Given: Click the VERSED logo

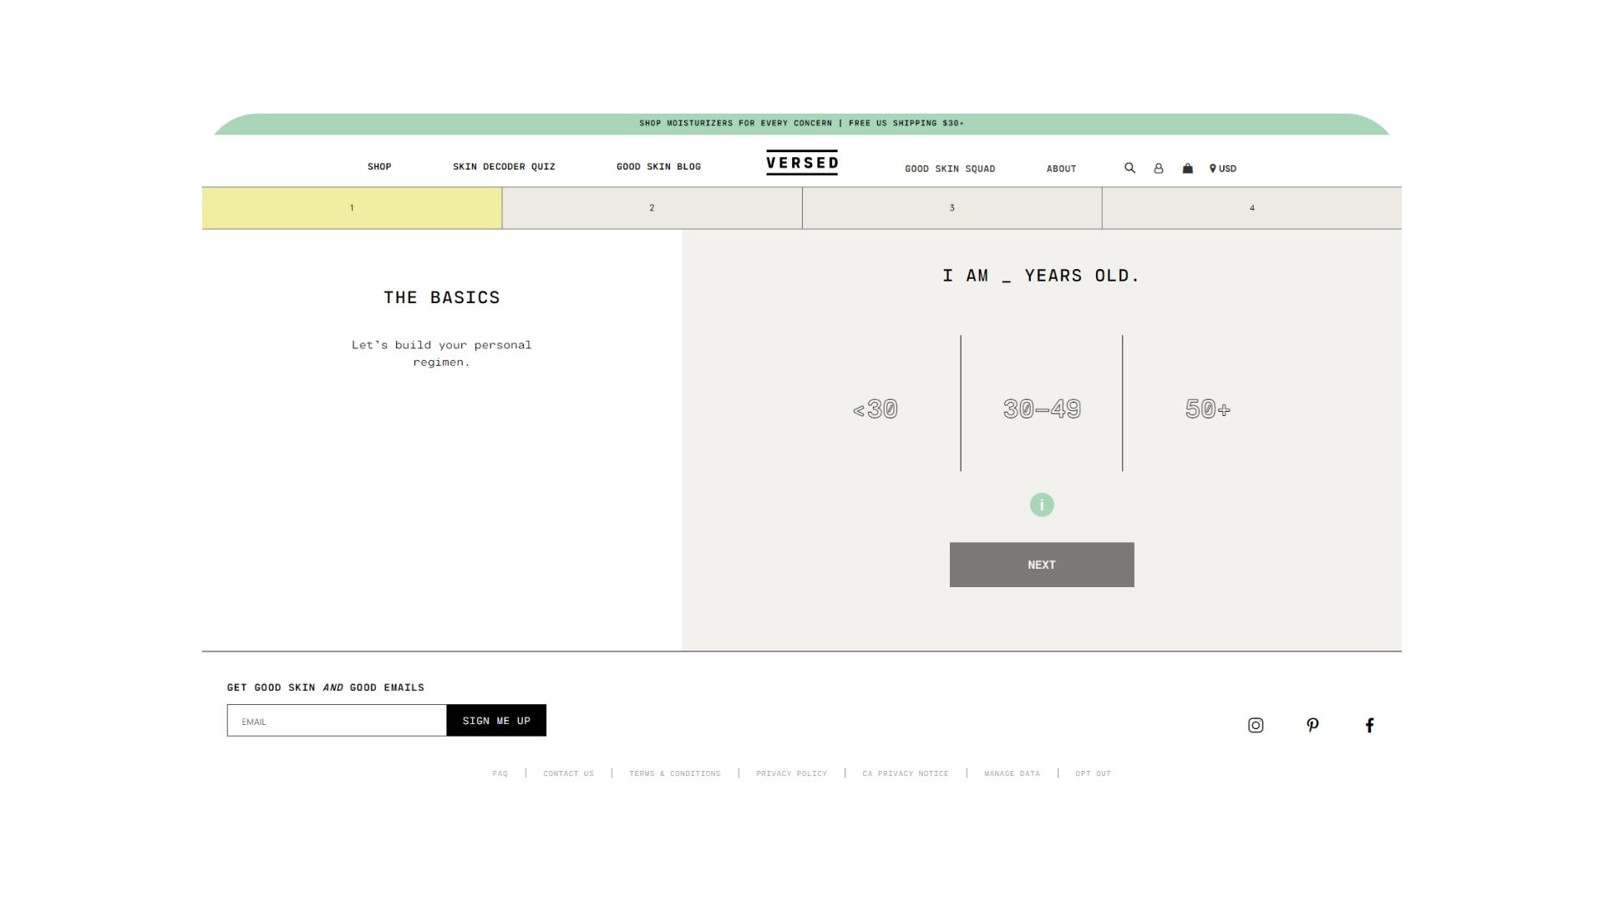Looking at the screenshot, I should point(802,163).
